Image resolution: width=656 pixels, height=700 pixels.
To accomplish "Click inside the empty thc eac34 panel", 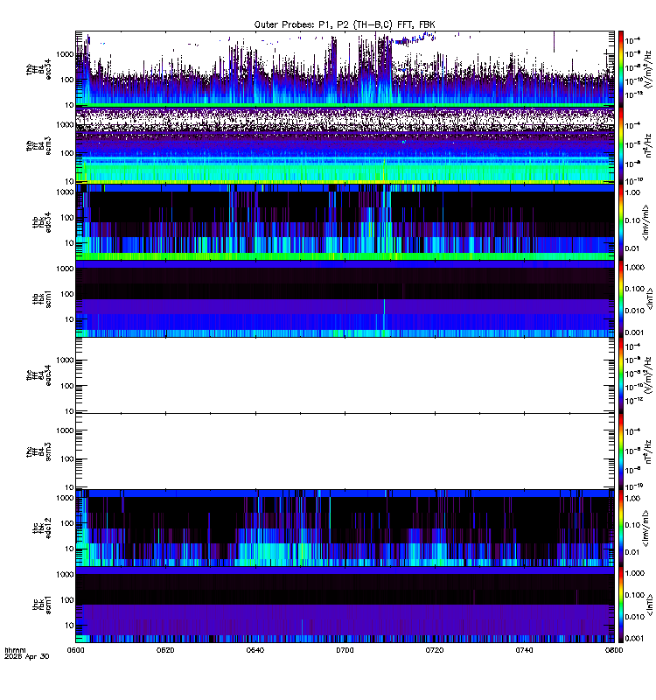I will tap(345, 375).
